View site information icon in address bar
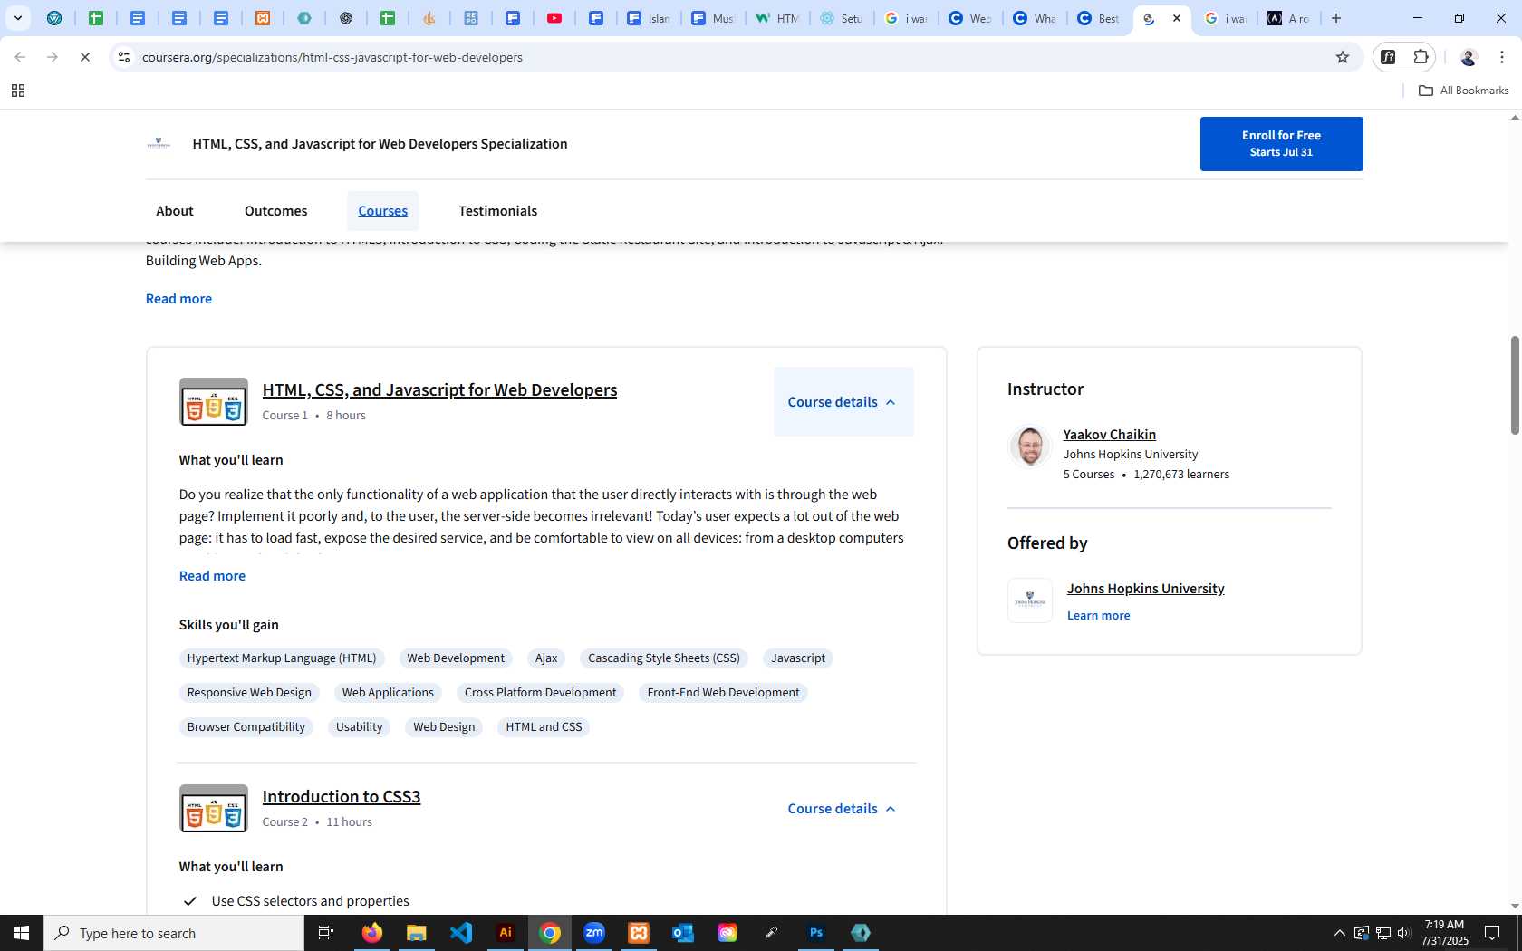This screenshot has height=951, width=1522. pos(124,57)
